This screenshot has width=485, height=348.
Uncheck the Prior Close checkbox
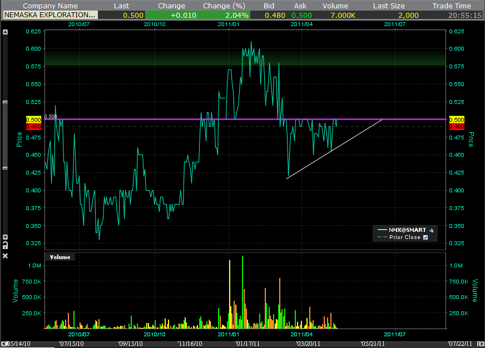pyautogui.click(x=425, y=237)
